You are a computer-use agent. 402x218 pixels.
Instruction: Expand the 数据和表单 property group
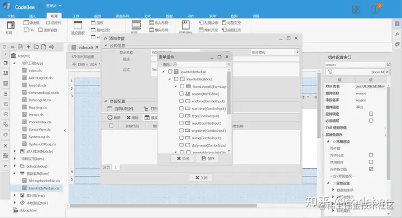tap(333, 189)
